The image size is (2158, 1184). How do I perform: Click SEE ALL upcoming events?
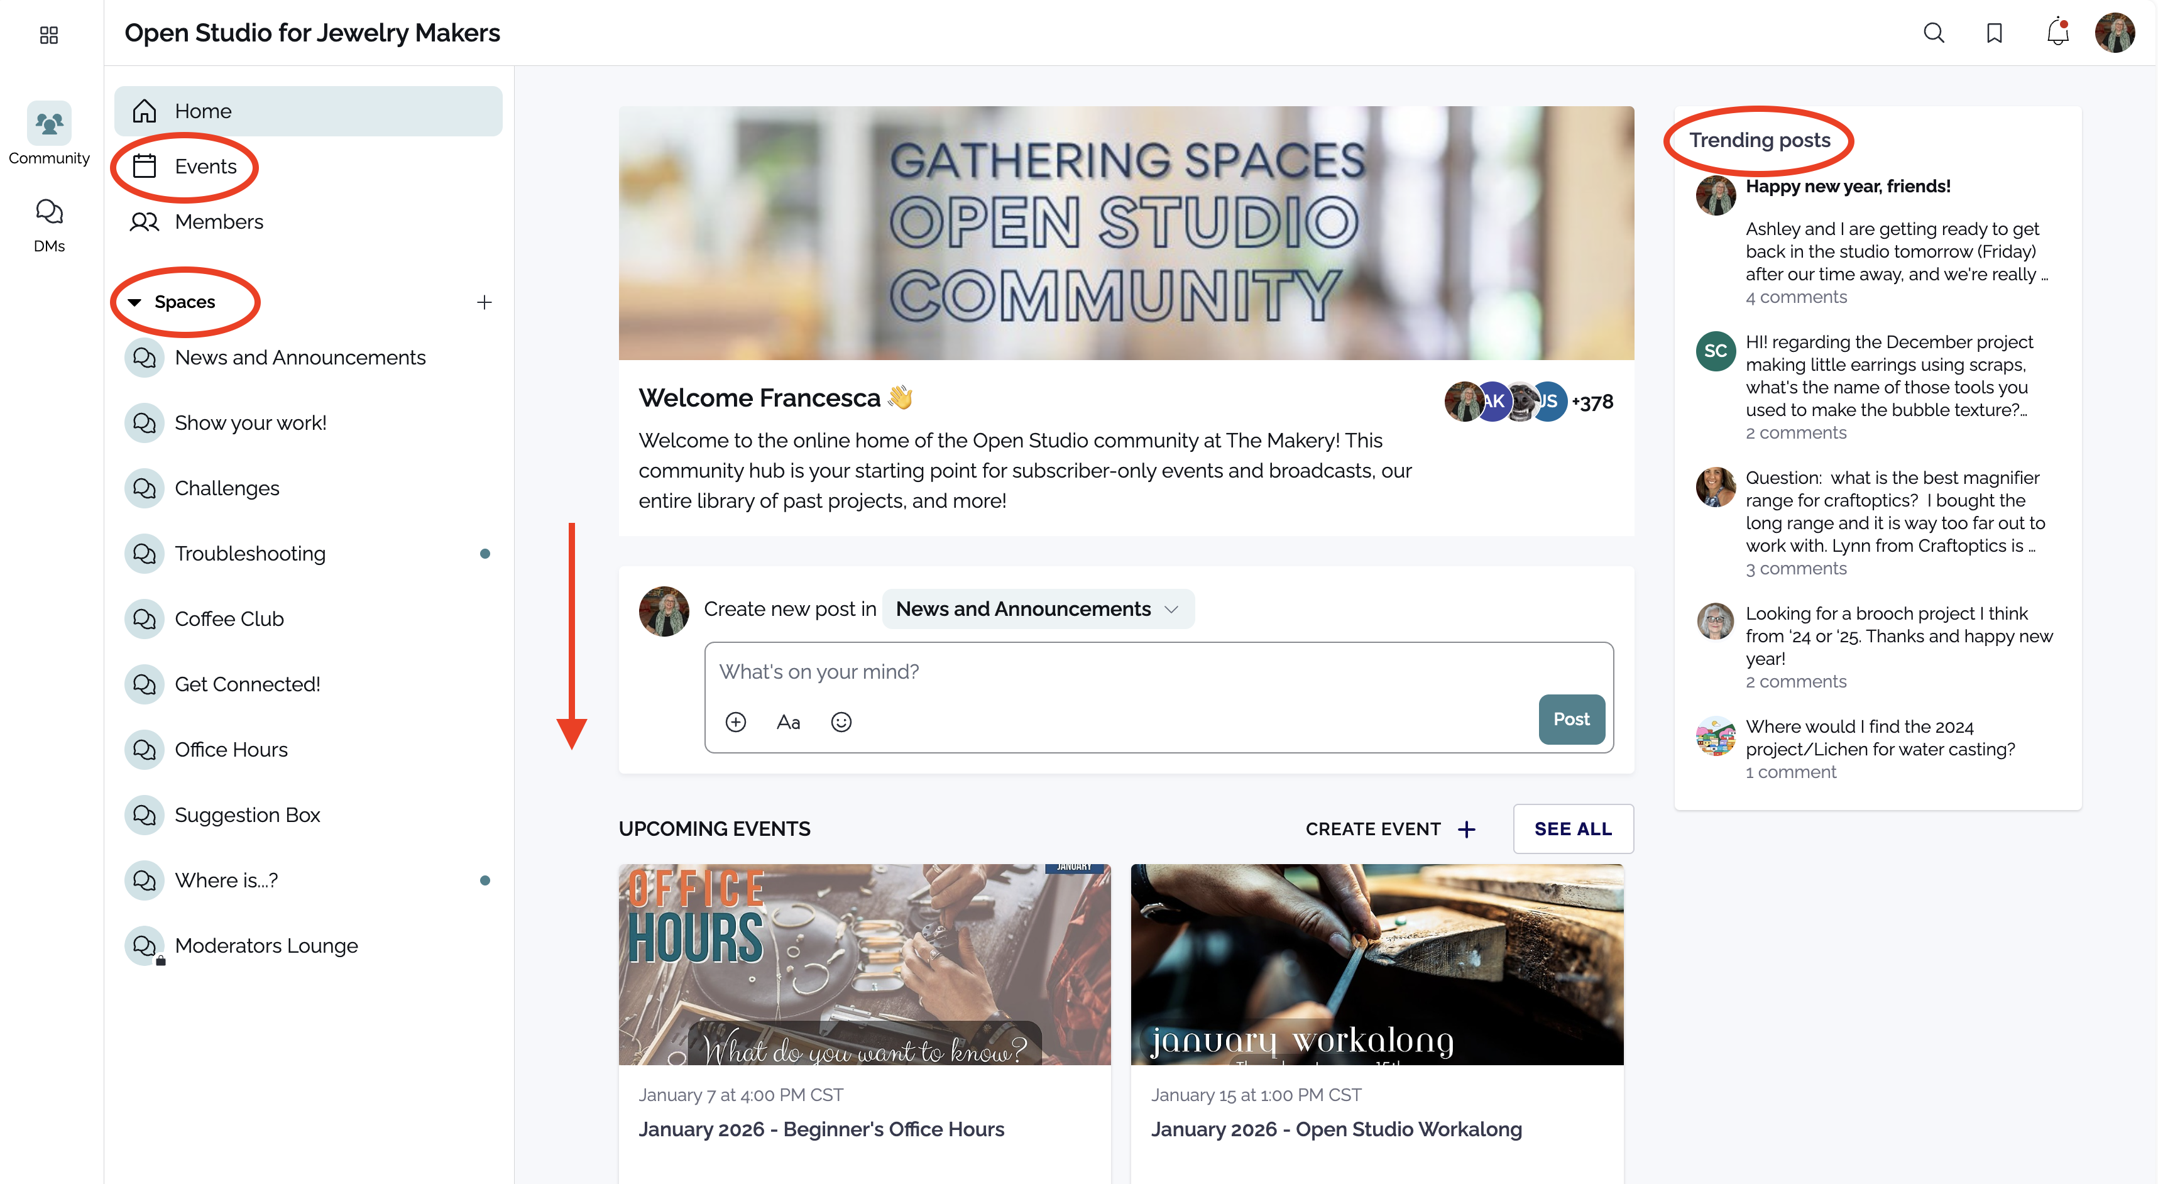click(1572, 829)
